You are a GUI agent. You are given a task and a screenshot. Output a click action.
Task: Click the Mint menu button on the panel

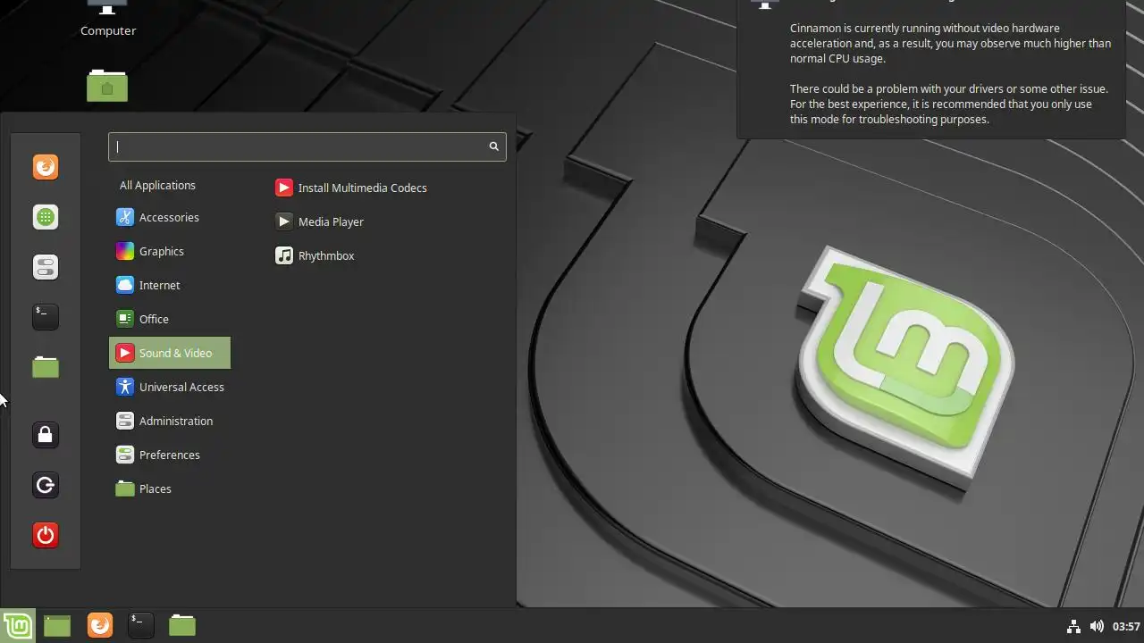point(17,625)
